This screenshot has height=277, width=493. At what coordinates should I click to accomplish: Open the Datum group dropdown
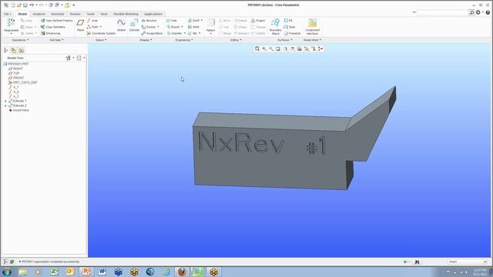pos(101,40)
